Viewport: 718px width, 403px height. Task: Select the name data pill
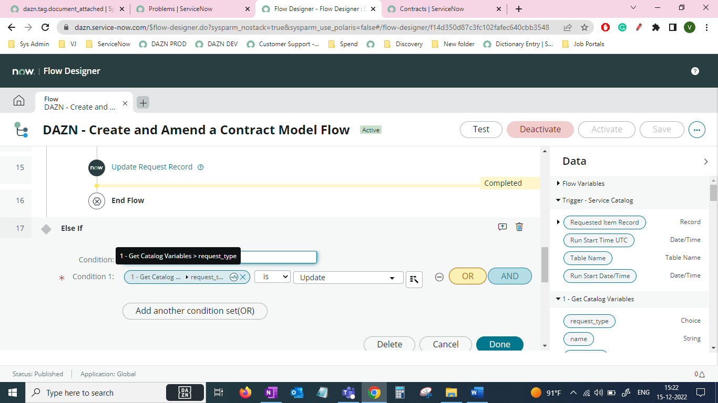pos(579,339)
